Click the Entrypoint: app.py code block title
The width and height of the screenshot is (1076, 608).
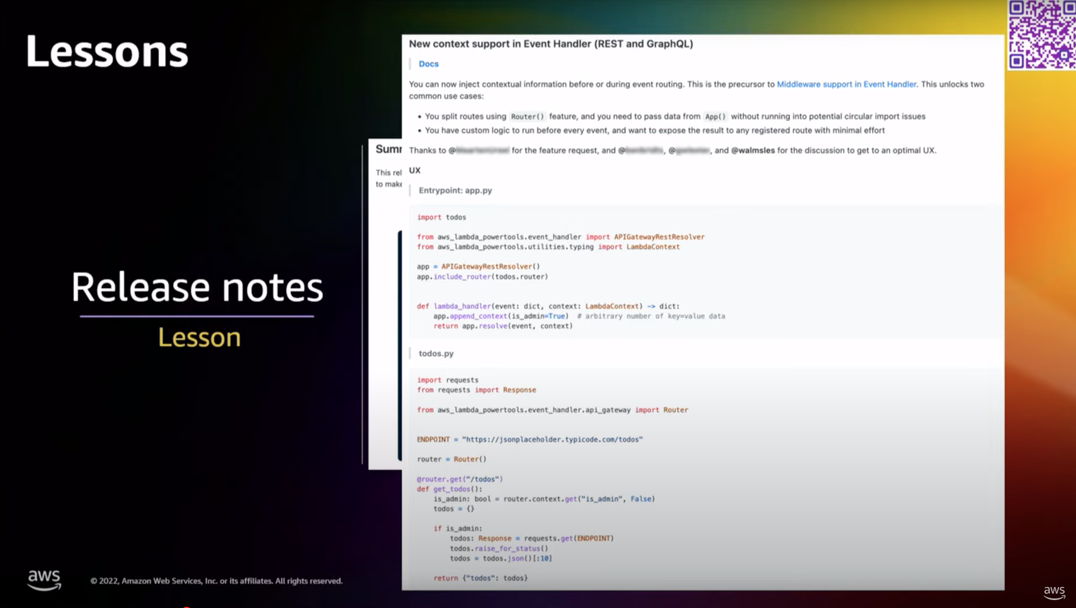455,190
